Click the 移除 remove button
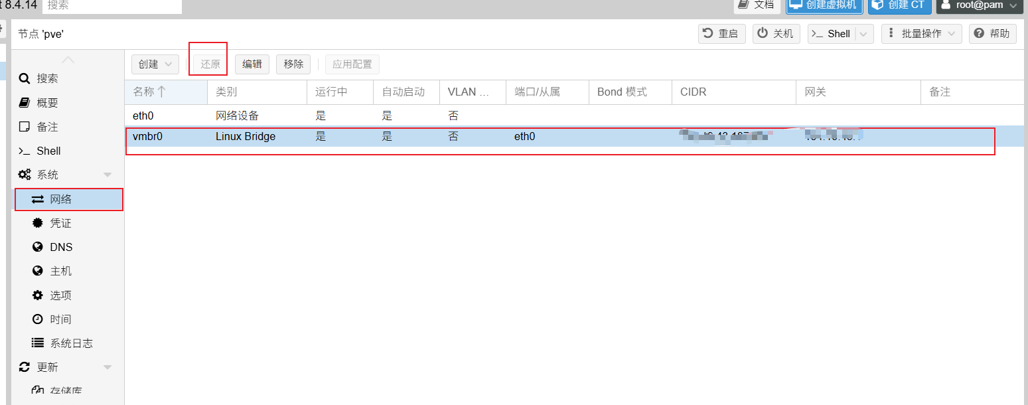Image resolution: width=1028 pixels, height=405 pixels. pyautogui.click(x=293, y=64)
